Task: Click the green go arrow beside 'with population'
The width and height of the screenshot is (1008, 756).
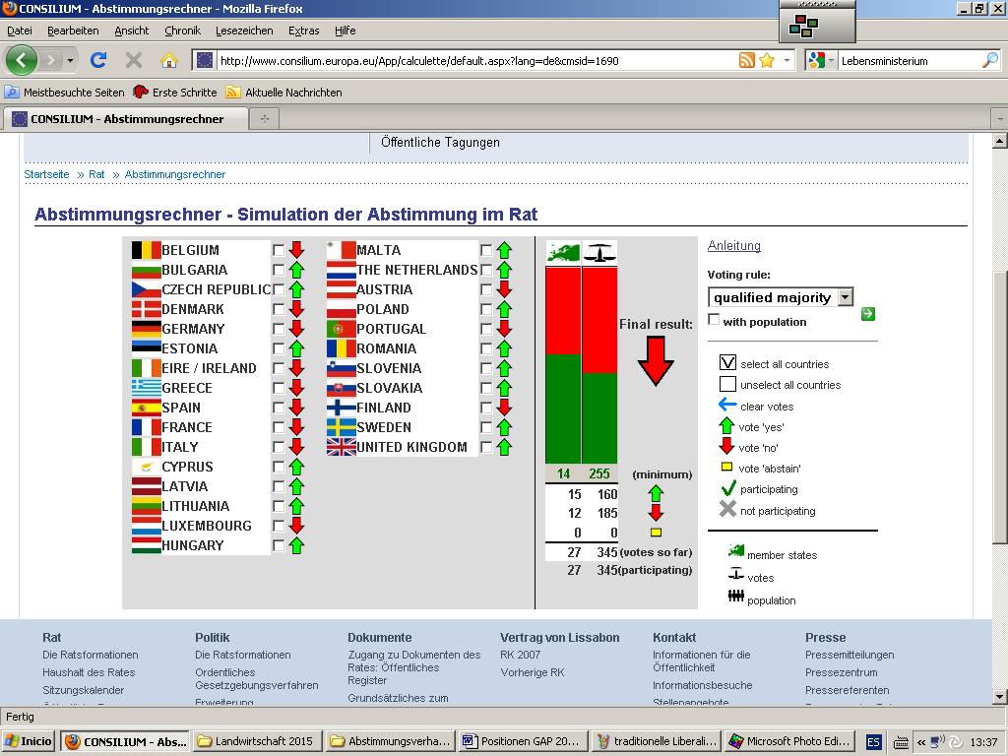Action: (x=867, y=314)
